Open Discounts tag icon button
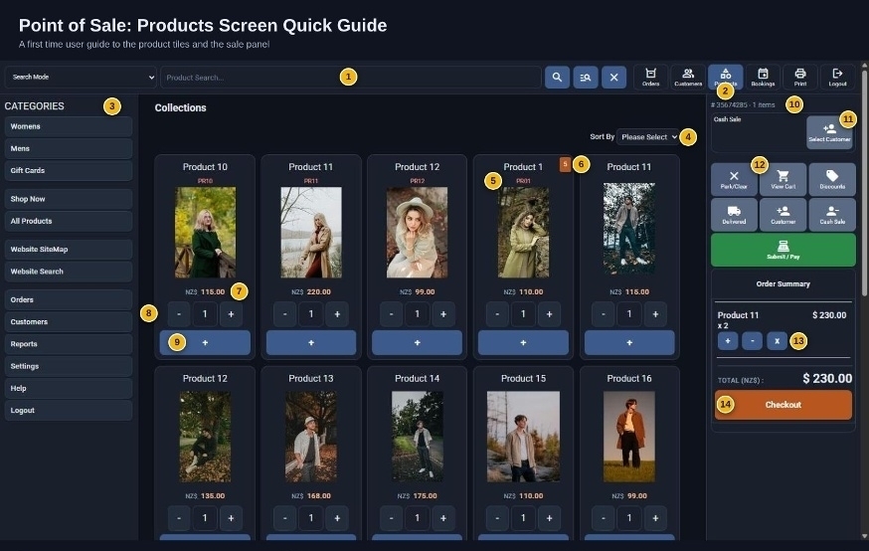This screenshot has width=869, height=551. 832,180
